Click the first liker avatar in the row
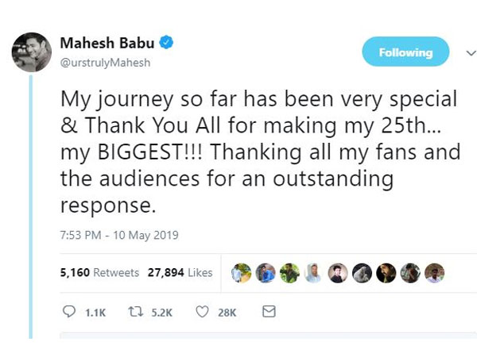477x357 pixels. (241, 273)
